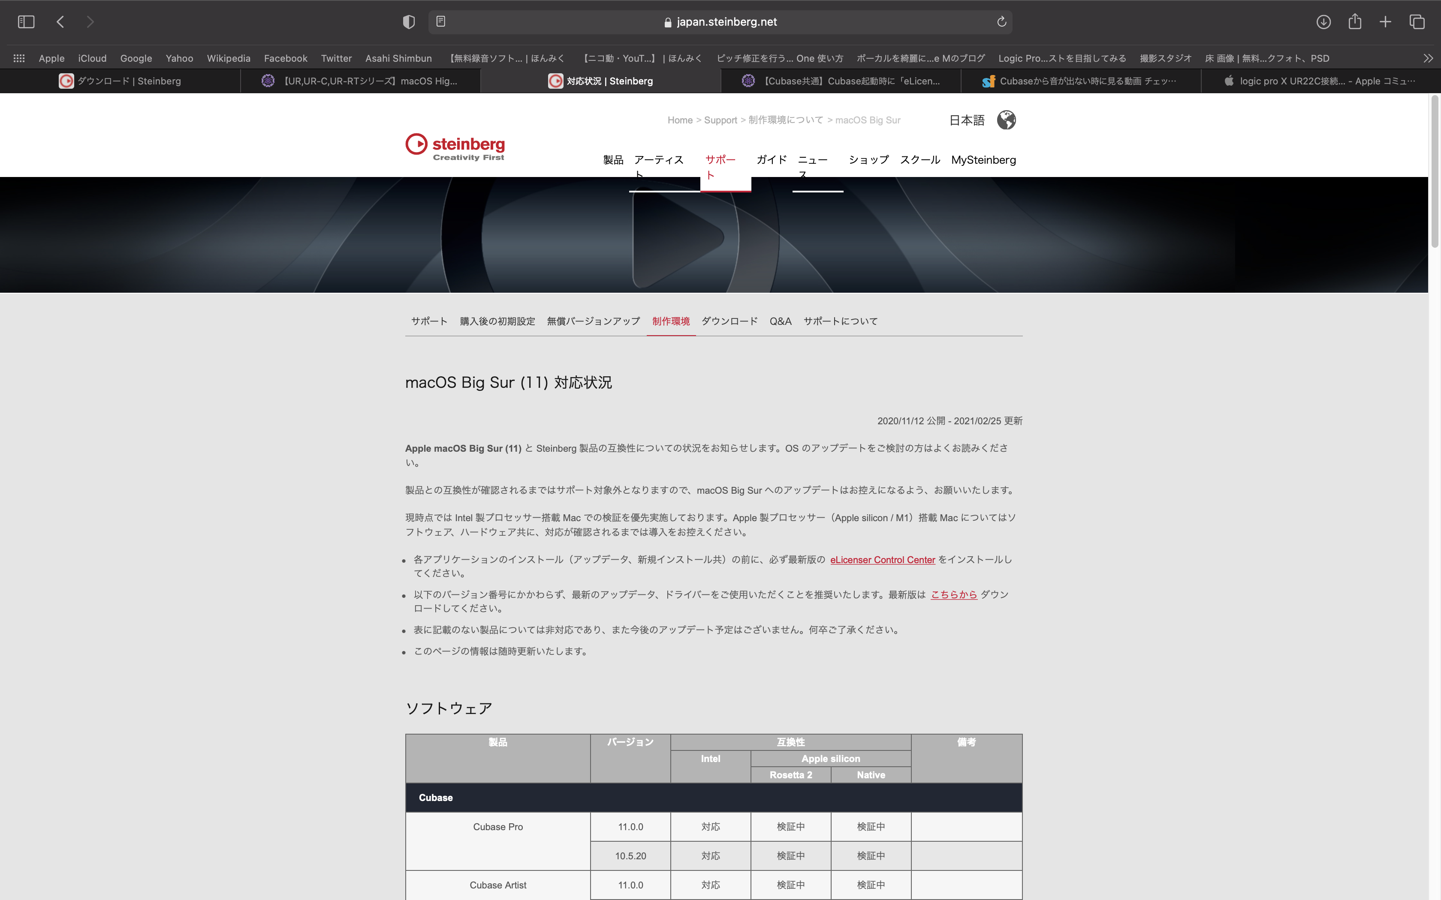Open the favorites grid icon

click(19, 58)
